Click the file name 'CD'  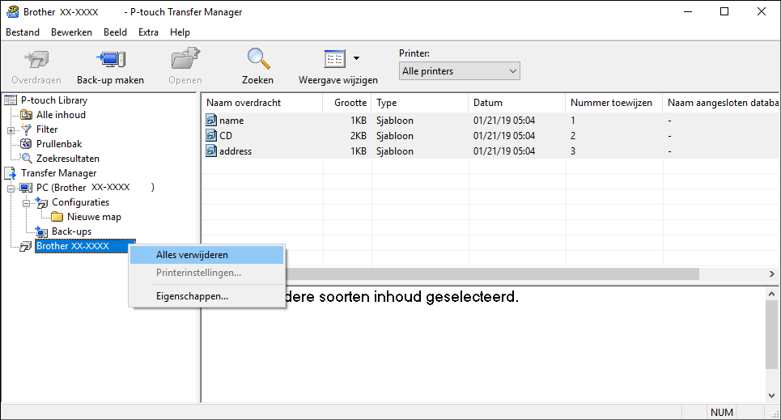point(226,136)
